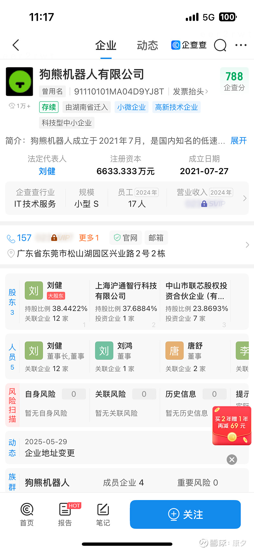
Task: Switch to 企业 tab
Action: [106, 45]
